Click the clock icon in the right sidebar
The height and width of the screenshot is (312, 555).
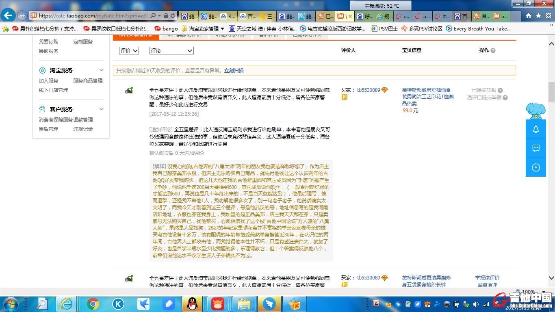click(x=536, y=167)
